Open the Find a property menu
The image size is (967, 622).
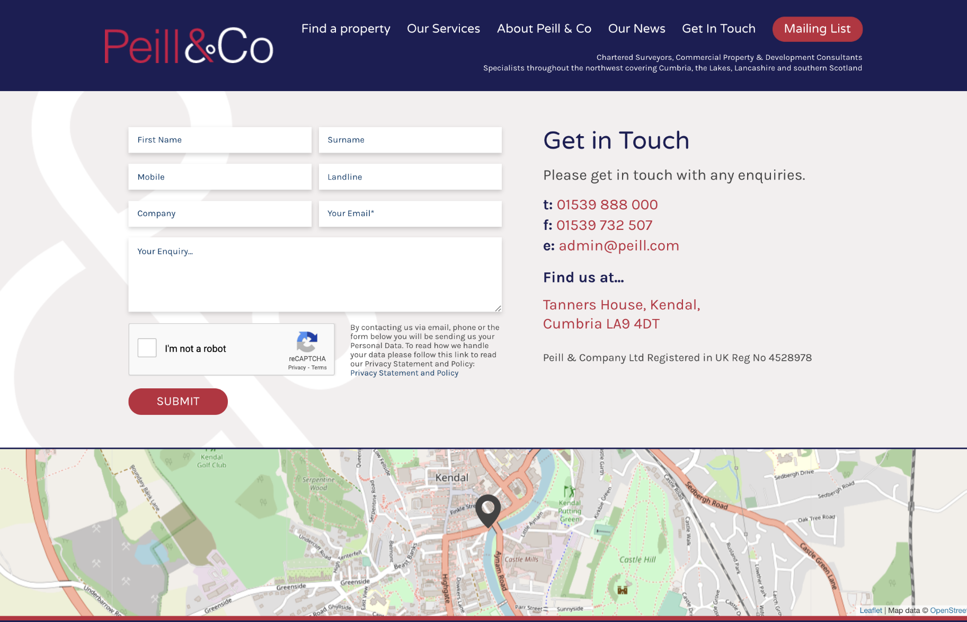346,29
